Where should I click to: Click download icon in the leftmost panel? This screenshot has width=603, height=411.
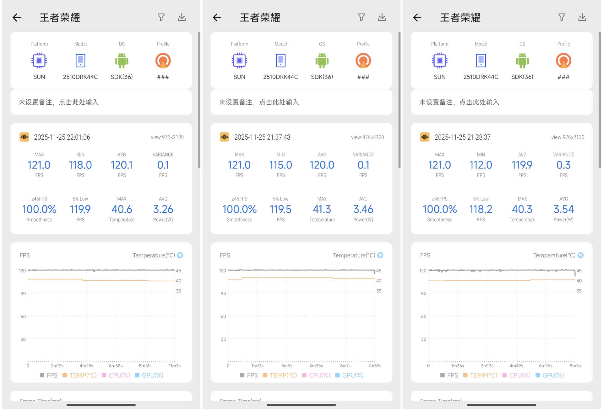(182, 17)
